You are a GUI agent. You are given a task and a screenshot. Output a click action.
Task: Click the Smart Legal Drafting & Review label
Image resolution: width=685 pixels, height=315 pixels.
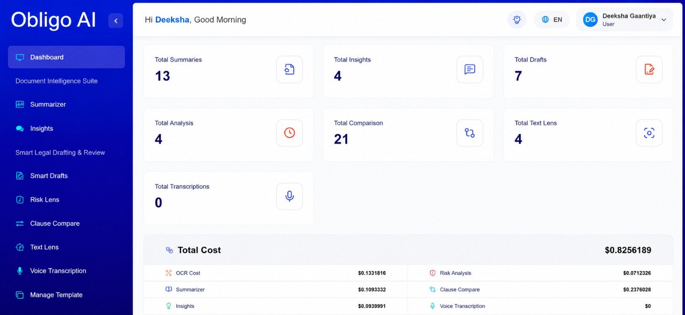pyautogui.click(x=60, y=152)
